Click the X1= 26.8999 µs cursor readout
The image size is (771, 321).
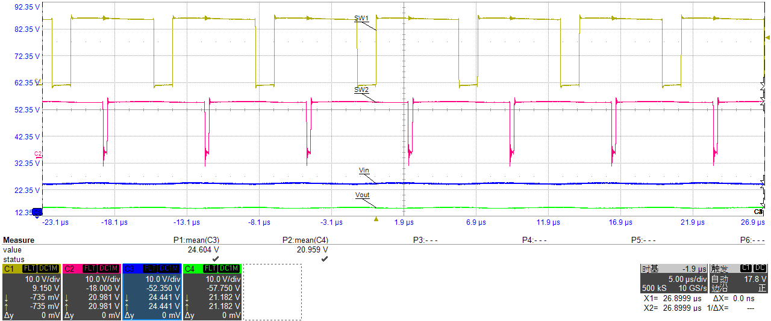coord(673,298)
